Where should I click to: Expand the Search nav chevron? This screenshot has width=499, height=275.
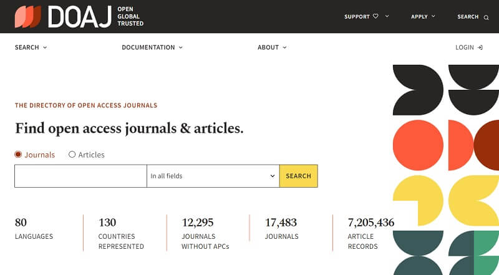(45, 47)
